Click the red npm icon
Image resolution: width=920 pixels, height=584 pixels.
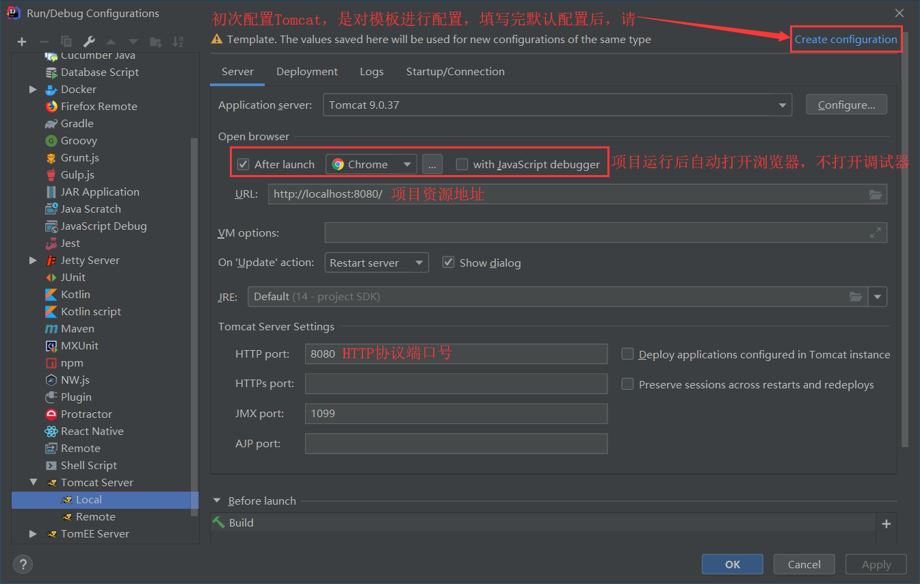51,363
